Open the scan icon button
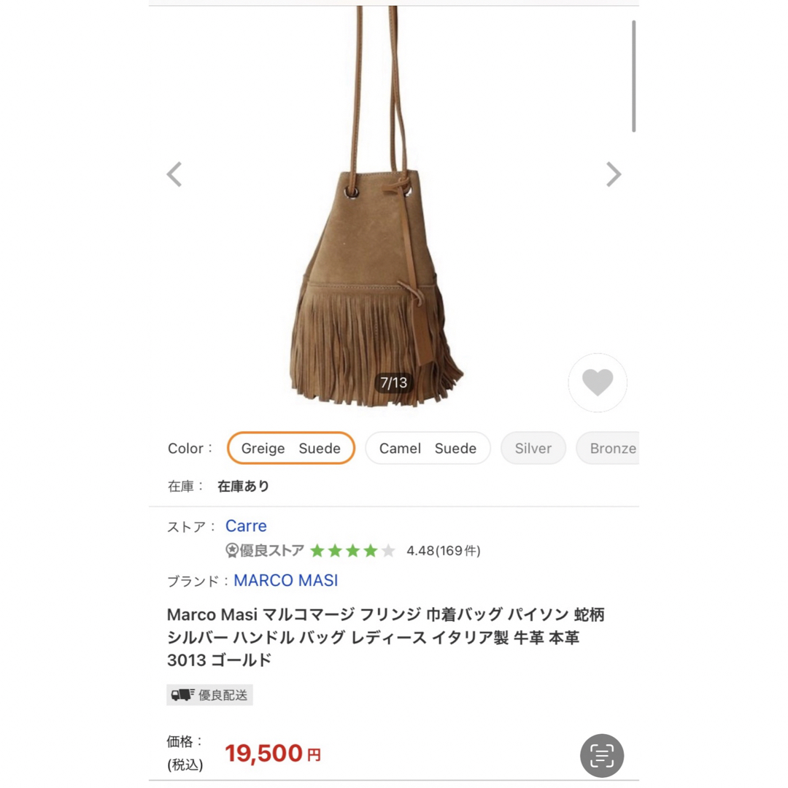788x788 pixels. (x=601, y=755)
